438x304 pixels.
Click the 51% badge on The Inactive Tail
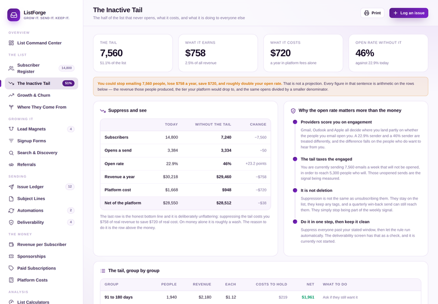pyautogui.click(x=68, y=83)
